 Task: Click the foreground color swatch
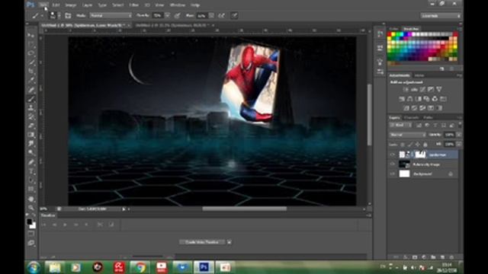[29, 221]
